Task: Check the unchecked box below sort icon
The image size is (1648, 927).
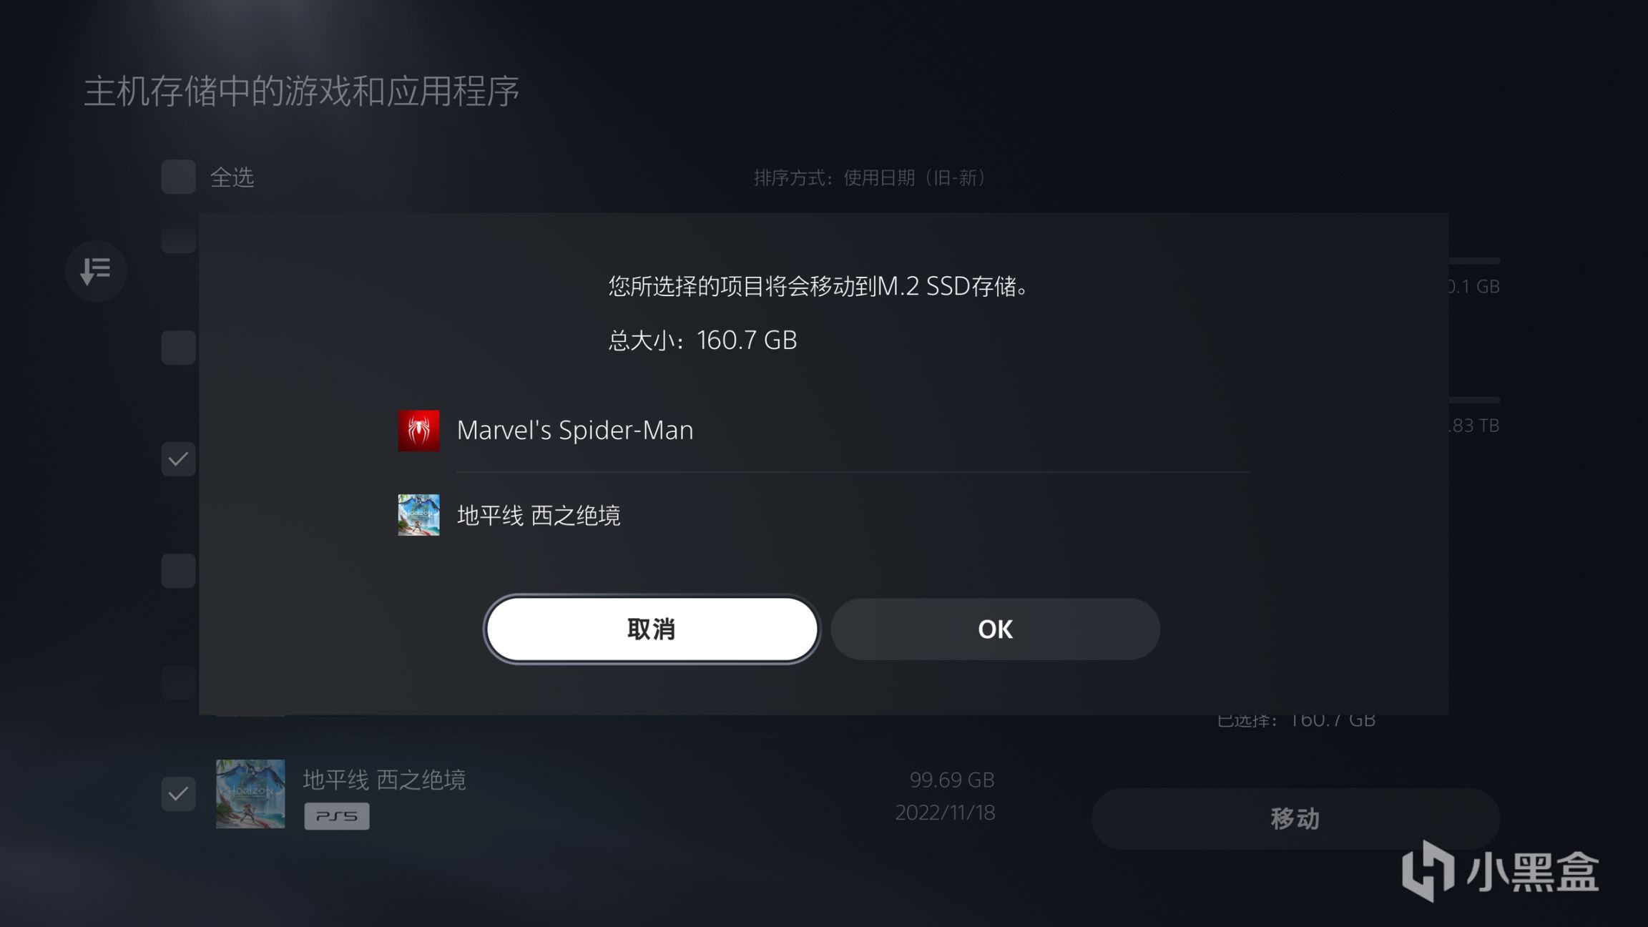Action: pos(178,348)
